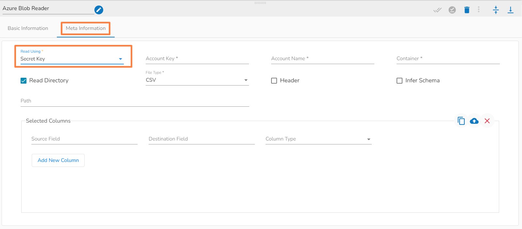Click the double checkmark validate icon
The width and height of the screenshot is (522, 229).
point(437,10)
